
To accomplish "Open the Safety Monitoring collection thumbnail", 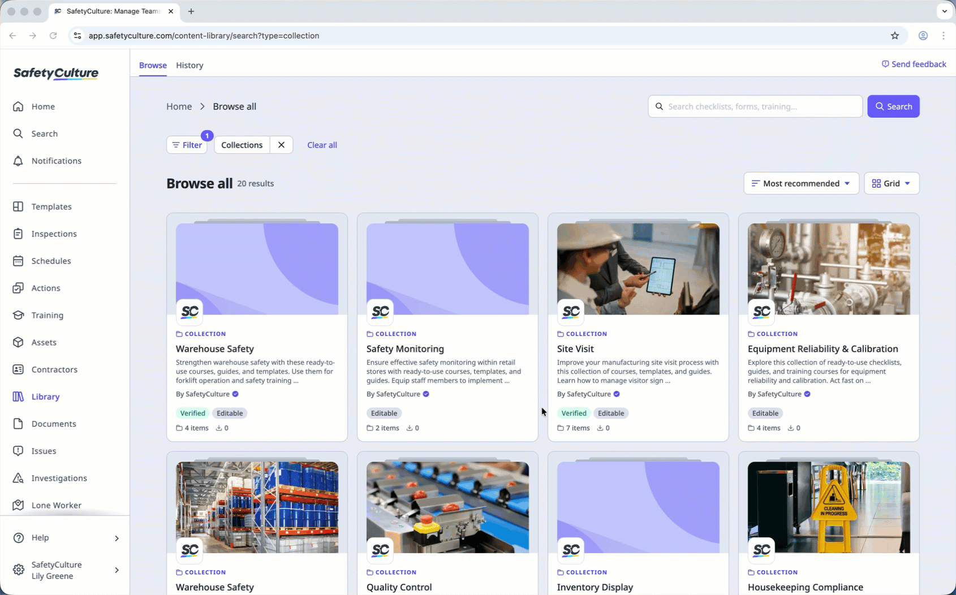I will (x=447, y=269).
